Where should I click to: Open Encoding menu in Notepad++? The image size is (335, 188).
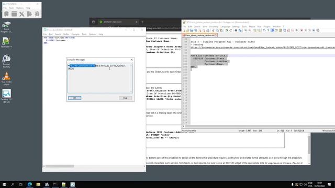214,27
